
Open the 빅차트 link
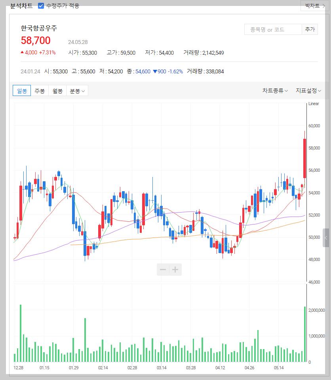pyautogui.click(x=315, y=6)
